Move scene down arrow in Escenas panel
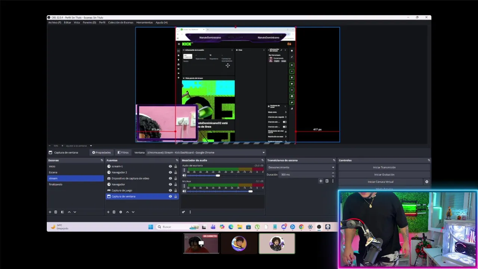Screen dimensions: 478x269 point(75,212)
